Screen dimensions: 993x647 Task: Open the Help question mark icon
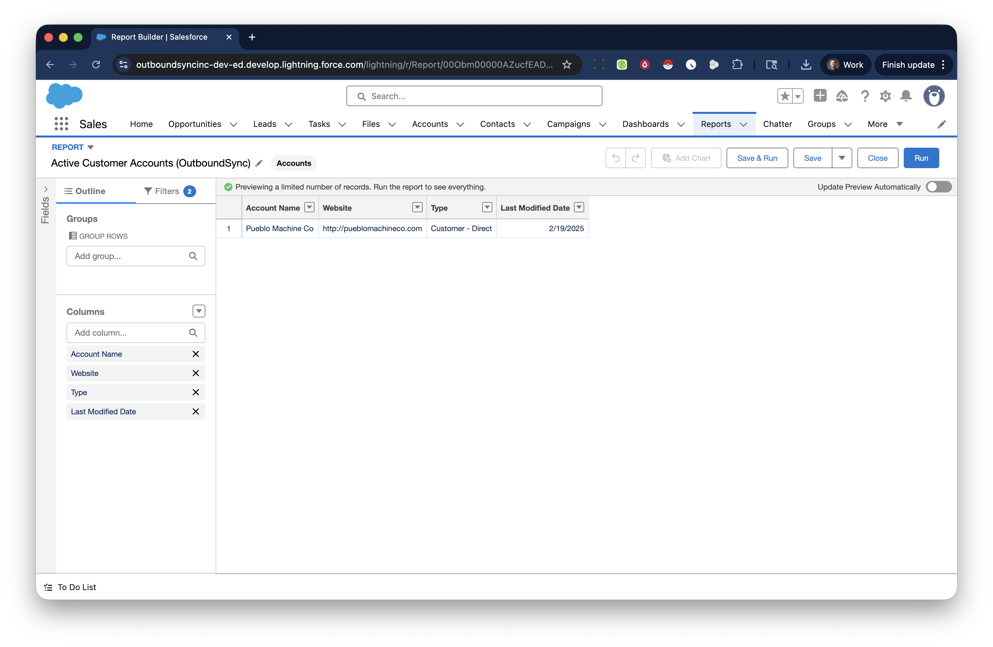[x=864, y=96]
